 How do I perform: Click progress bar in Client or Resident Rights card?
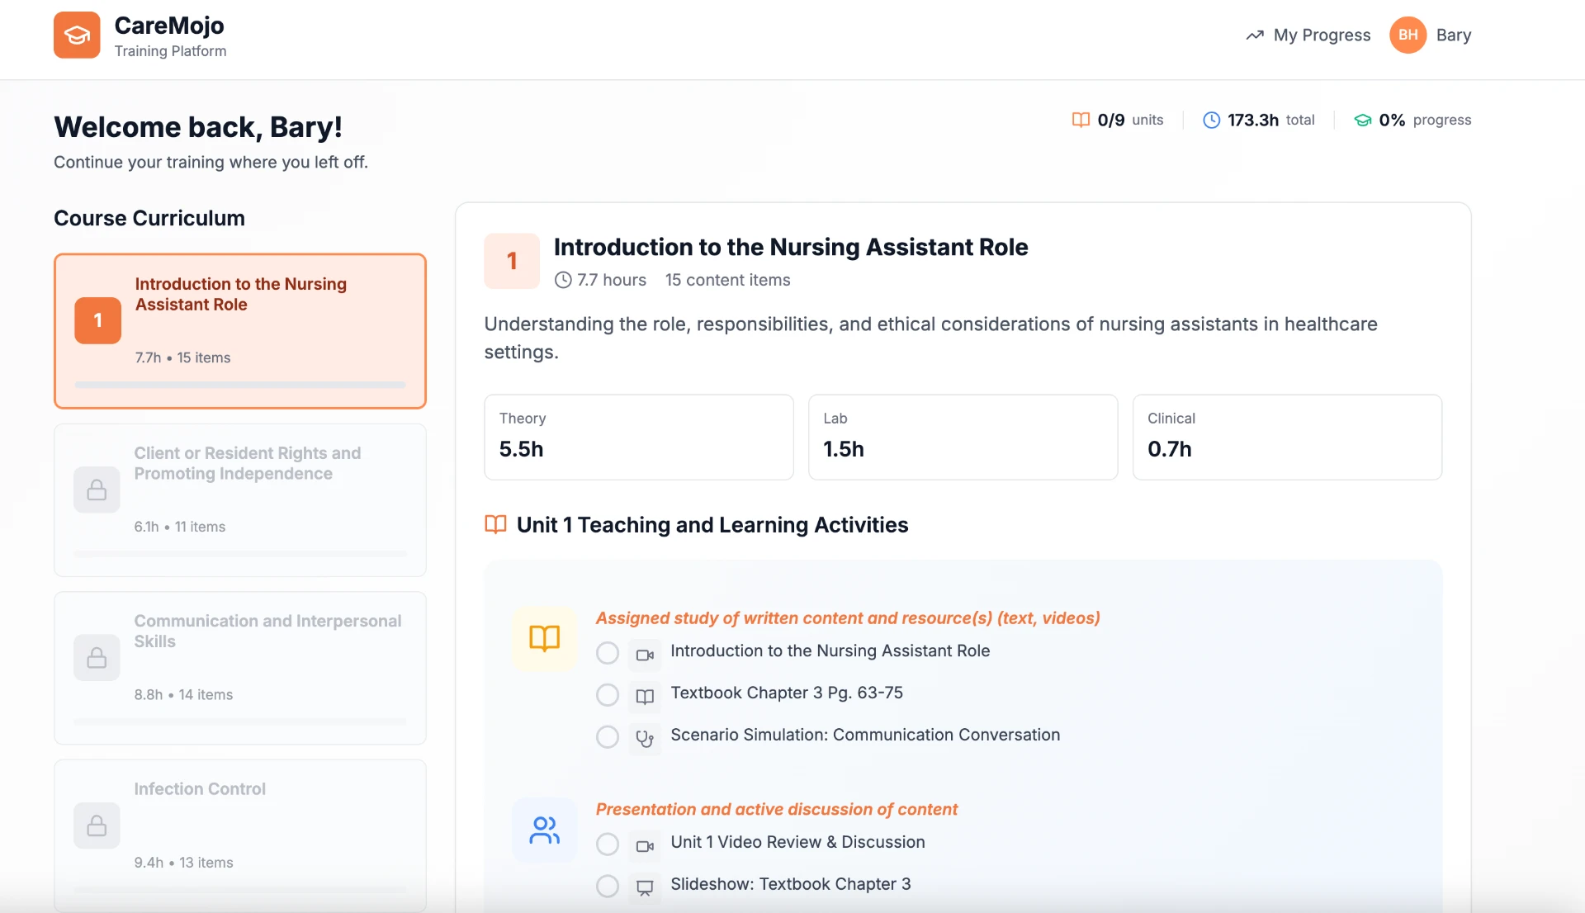[x=240, y=553]
